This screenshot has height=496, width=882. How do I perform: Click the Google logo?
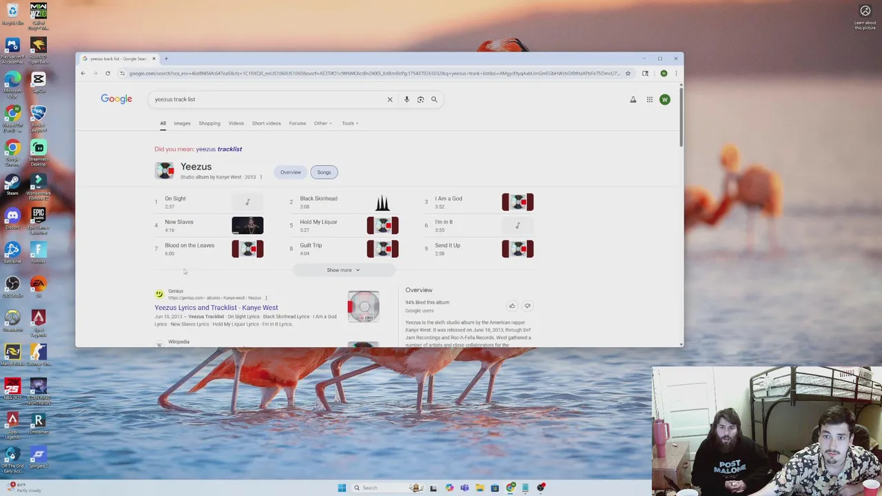(116, 99)
